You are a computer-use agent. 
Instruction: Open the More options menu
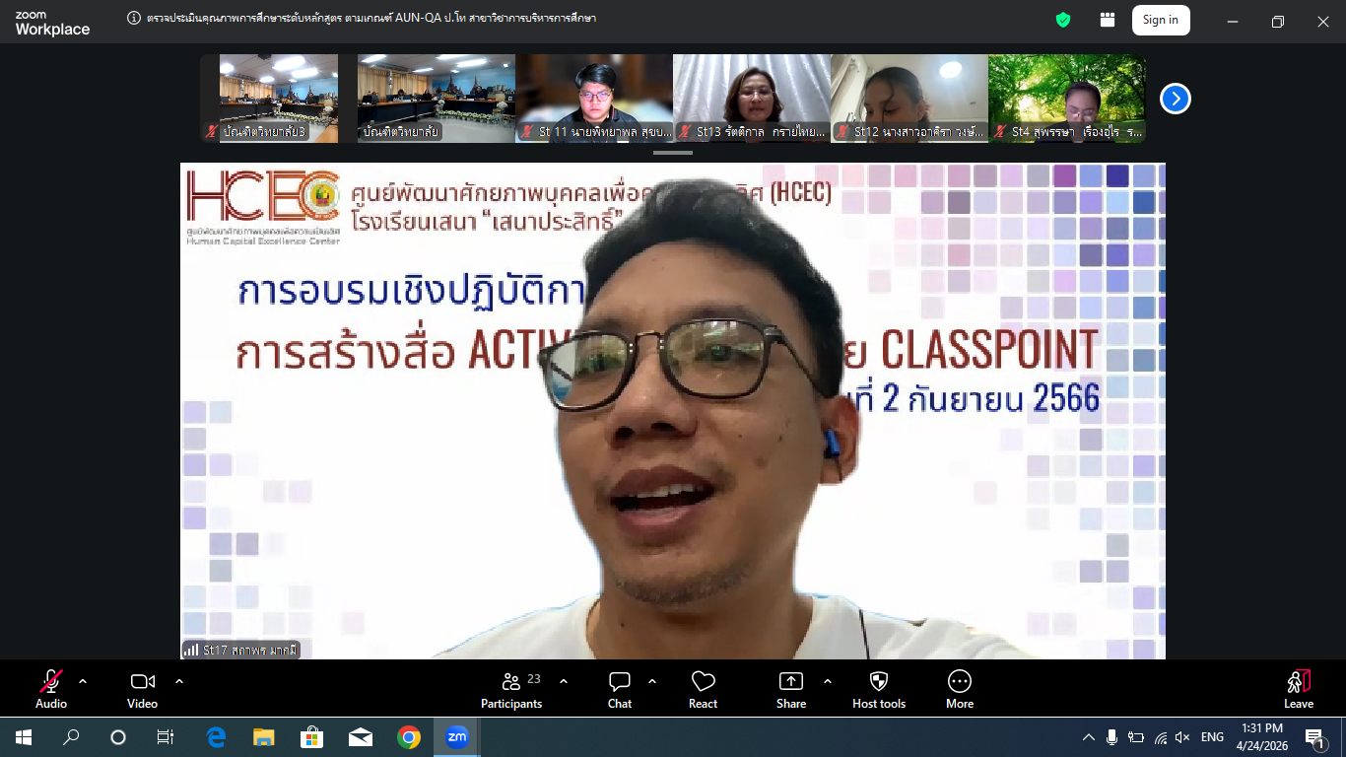coord(960,689)
